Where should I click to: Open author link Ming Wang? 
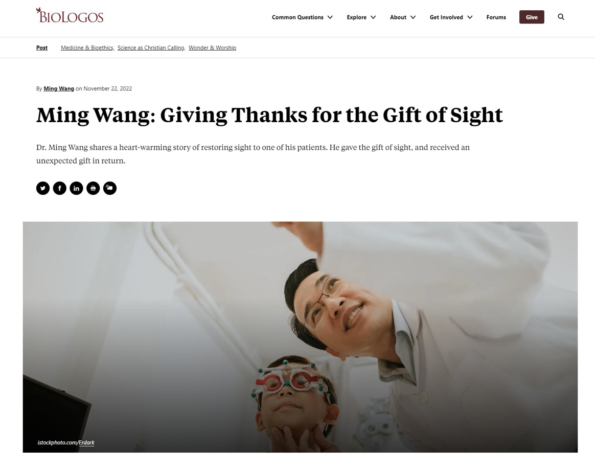point(59,88)
